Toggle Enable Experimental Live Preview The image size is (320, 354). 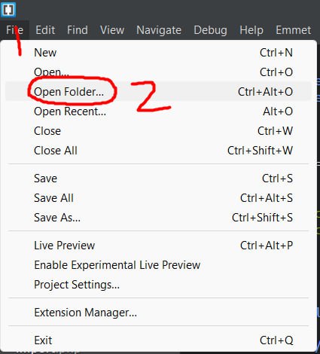click(159, 265)
